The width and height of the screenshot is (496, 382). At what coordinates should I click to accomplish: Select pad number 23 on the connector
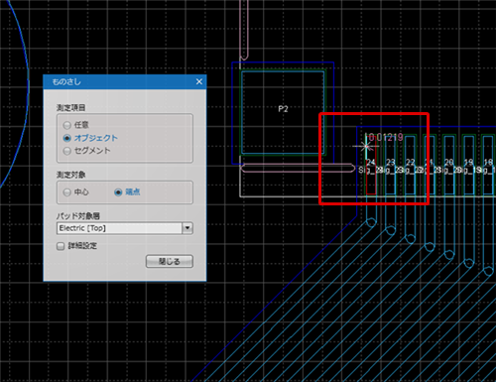(391, 165)
